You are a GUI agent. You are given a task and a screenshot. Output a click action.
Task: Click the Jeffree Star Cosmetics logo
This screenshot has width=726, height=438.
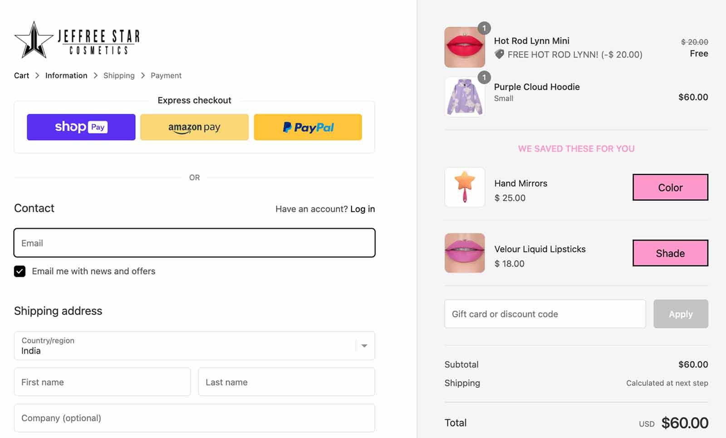77,39
